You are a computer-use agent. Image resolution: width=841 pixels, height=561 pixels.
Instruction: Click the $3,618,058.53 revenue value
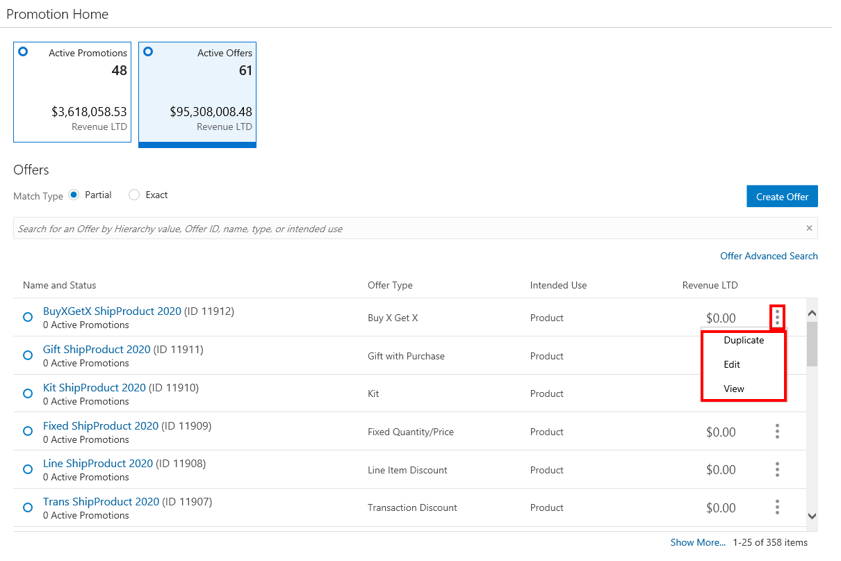coord(90,112)
